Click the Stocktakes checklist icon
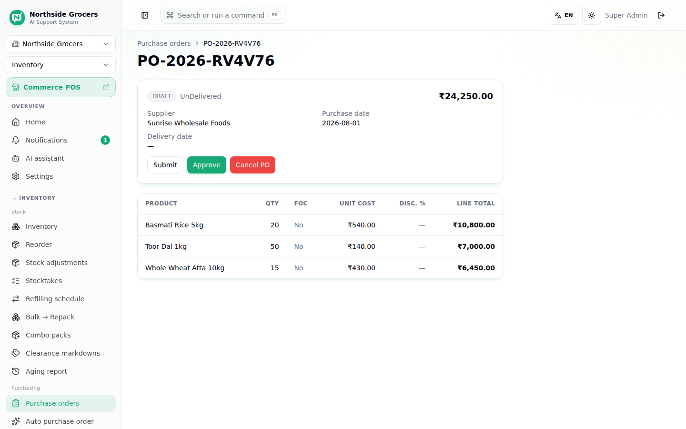The image size is (686, 429). [x=16, y=281]
